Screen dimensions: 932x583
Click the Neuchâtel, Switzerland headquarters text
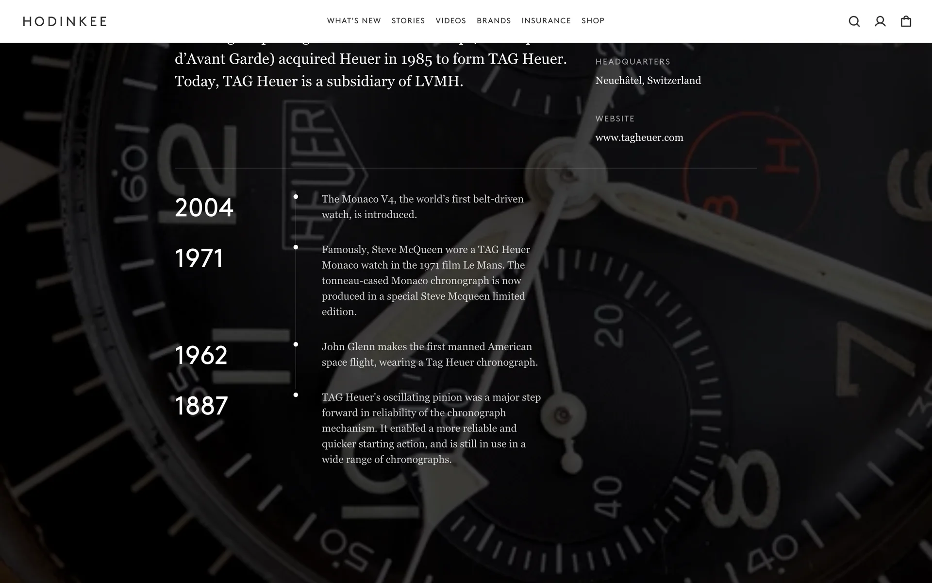pos(648,81)
